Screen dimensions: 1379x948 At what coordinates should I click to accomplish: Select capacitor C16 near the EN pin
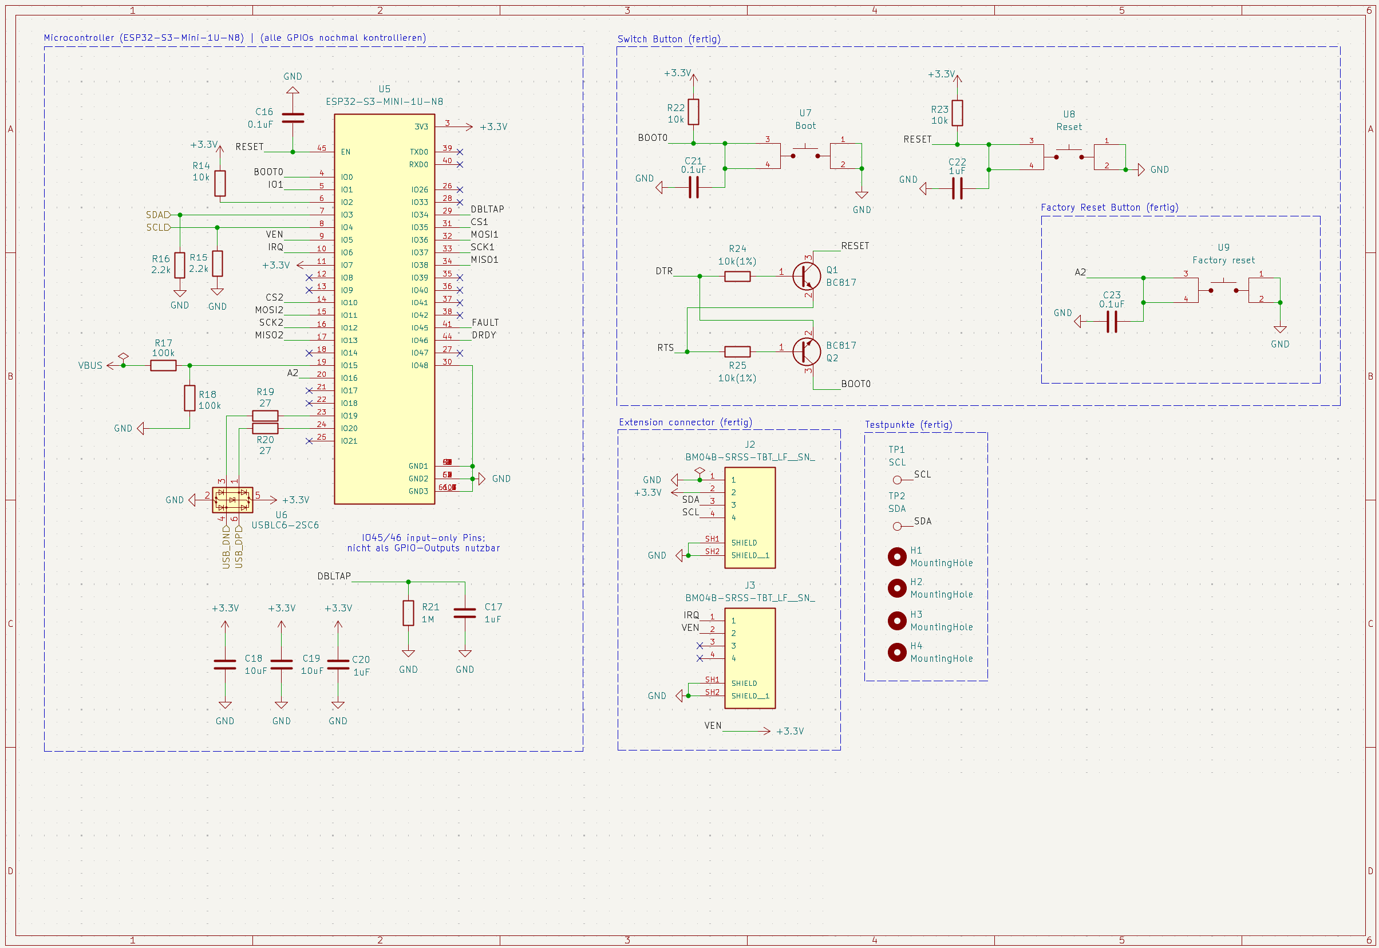(292, 117)
